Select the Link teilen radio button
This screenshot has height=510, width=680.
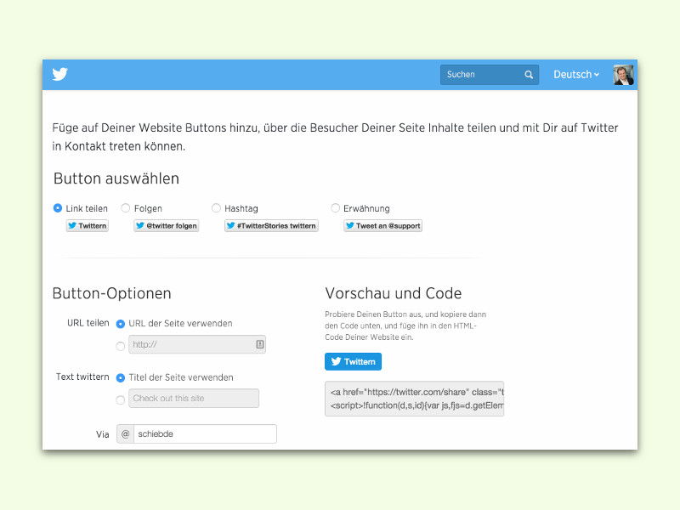click(57, 208)
